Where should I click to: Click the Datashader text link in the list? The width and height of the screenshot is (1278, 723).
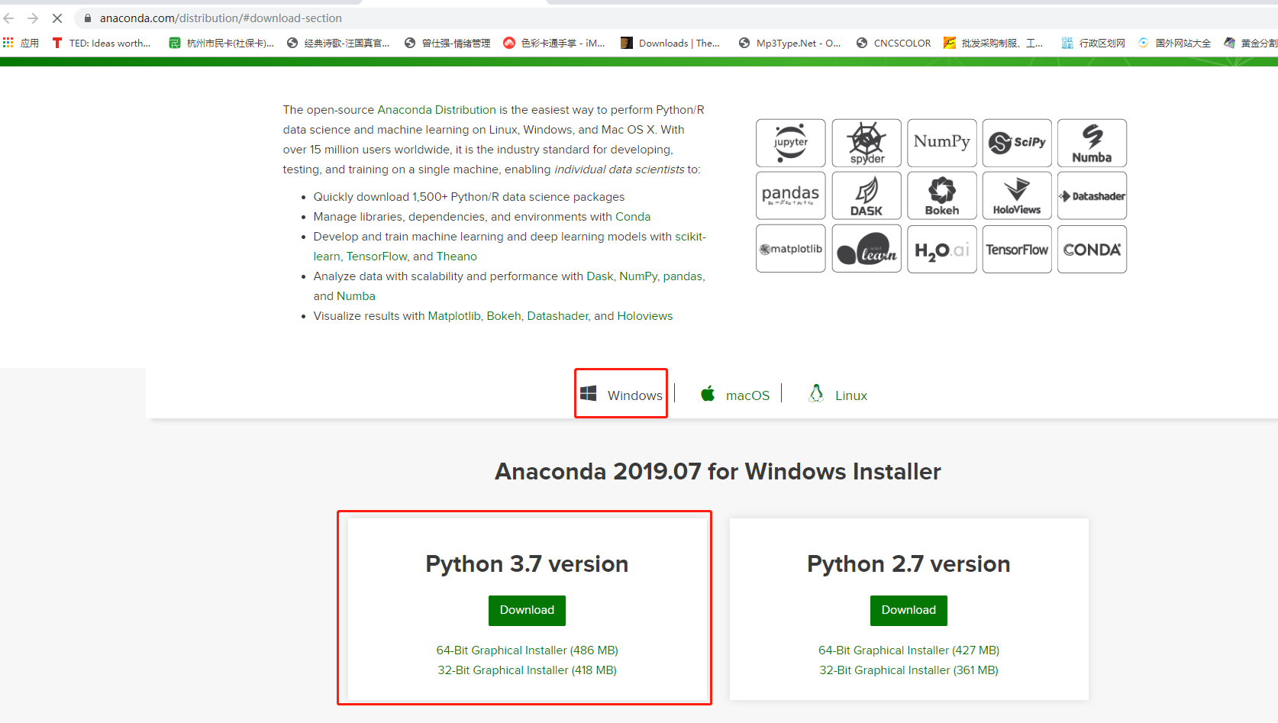(558, 316)
